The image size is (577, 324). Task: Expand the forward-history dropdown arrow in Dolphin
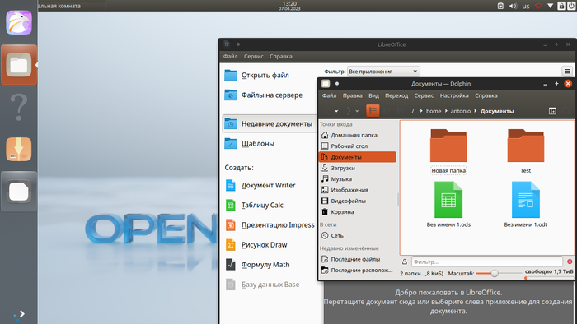tap(357, 111)
